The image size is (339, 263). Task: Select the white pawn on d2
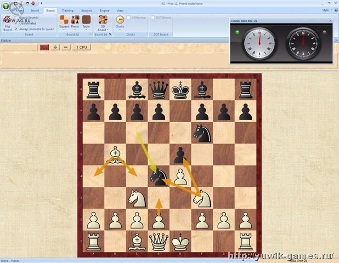pyautogui.click(x=159, y=220)
